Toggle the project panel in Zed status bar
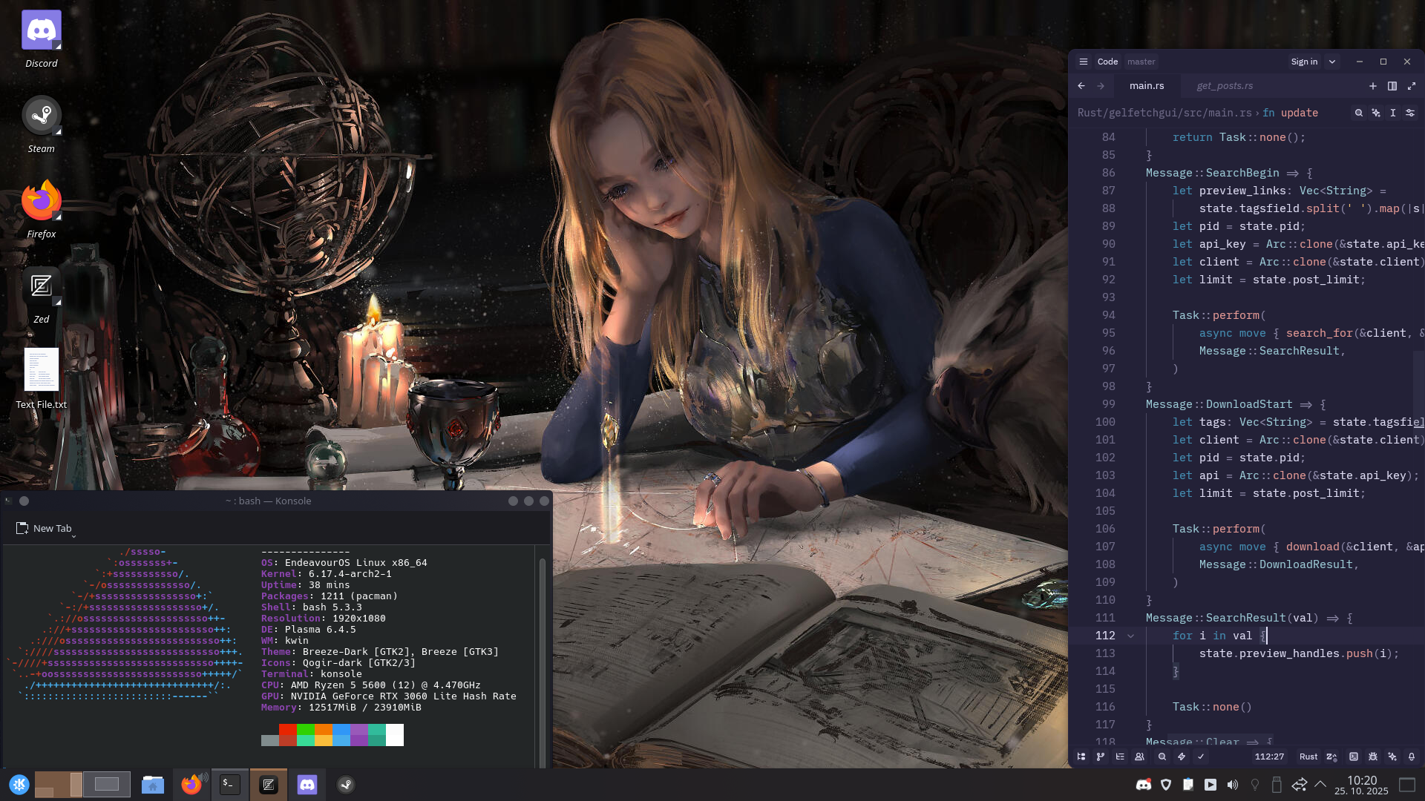 (1081, 756)
